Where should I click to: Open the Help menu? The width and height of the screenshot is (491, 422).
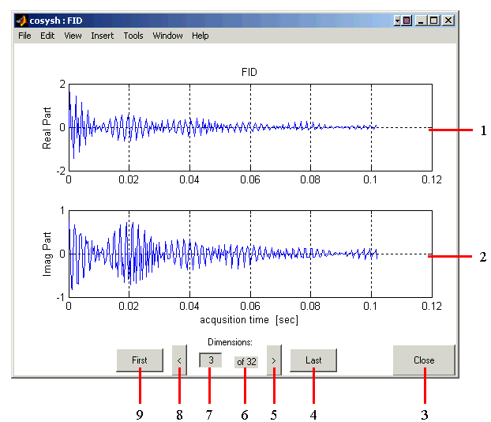point(201,36)
